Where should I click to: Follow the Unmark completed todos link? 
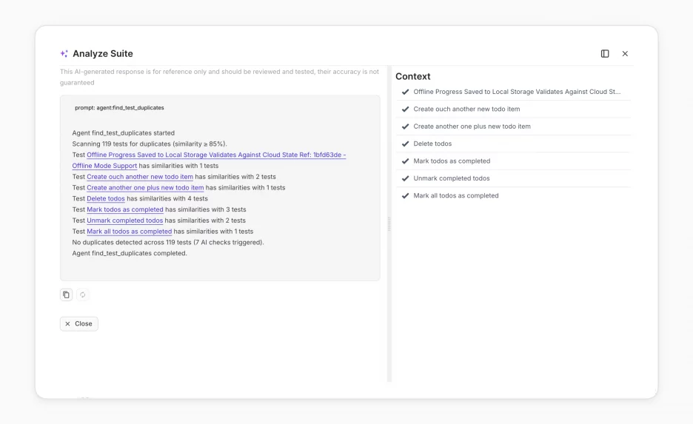(x=124, y=221)
